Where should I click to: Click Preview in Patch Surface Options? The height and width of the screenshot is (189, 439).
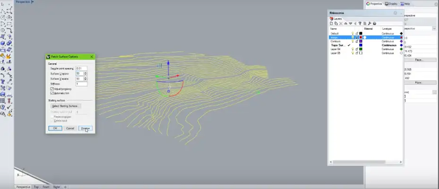(x=85, y=128)
